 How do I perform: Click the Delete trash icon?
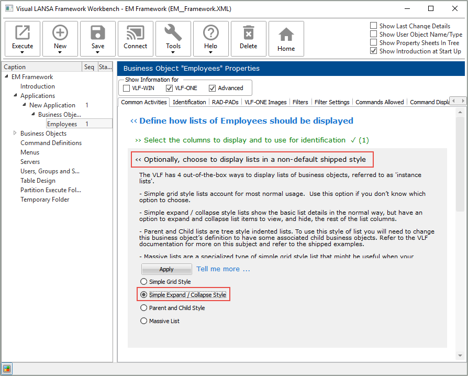248,32
